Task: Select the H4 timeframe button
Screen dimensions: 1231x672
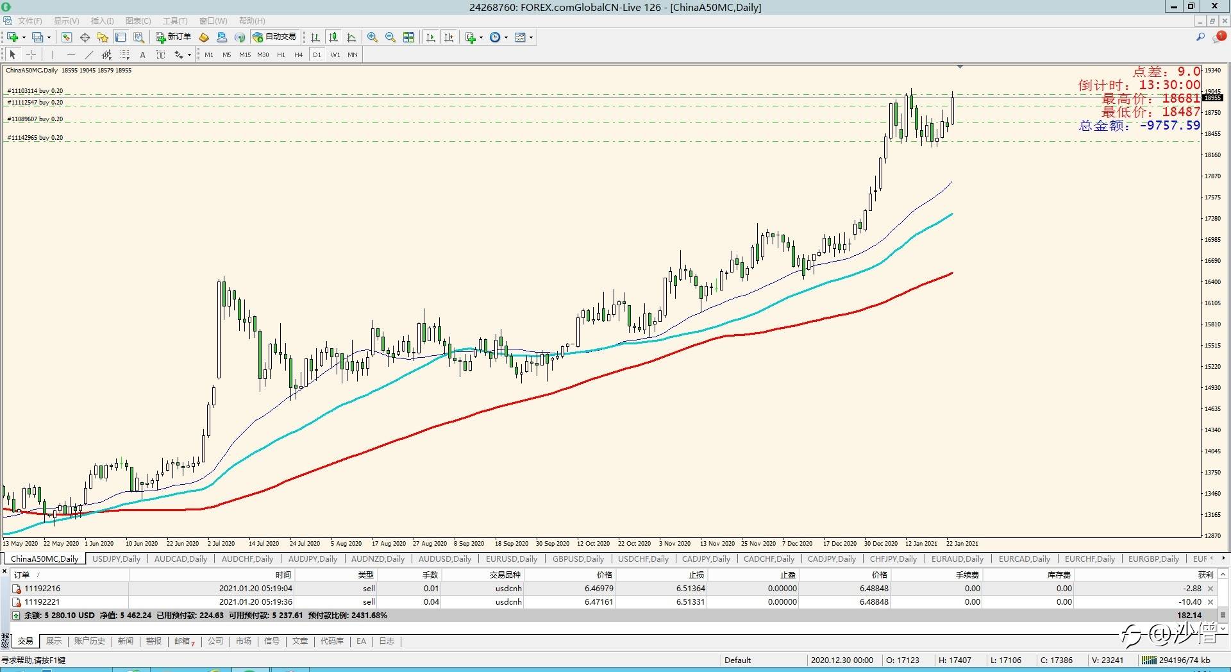Action: tap(298, 55)
